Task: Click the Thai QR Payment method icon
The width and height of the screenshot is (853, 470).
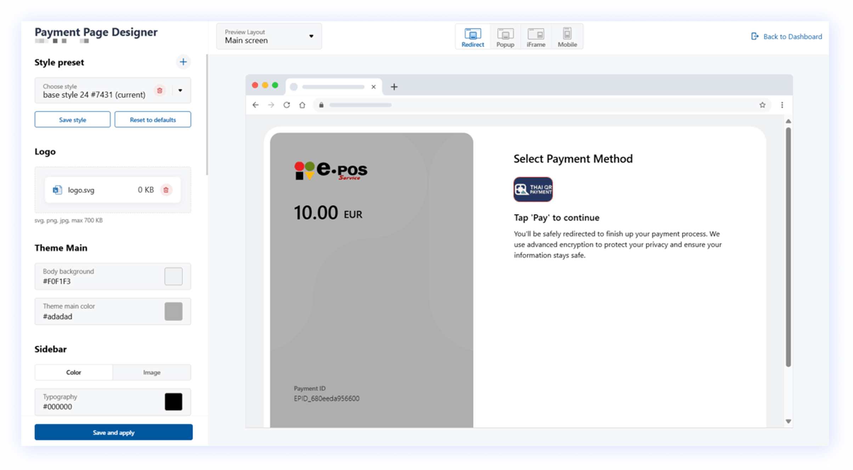Action: click(x=533, y=189)
